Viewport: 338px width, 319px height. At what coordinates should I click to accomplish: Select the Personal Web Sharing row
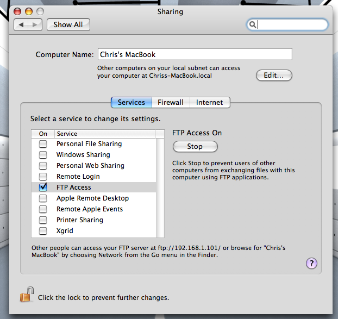94,166
